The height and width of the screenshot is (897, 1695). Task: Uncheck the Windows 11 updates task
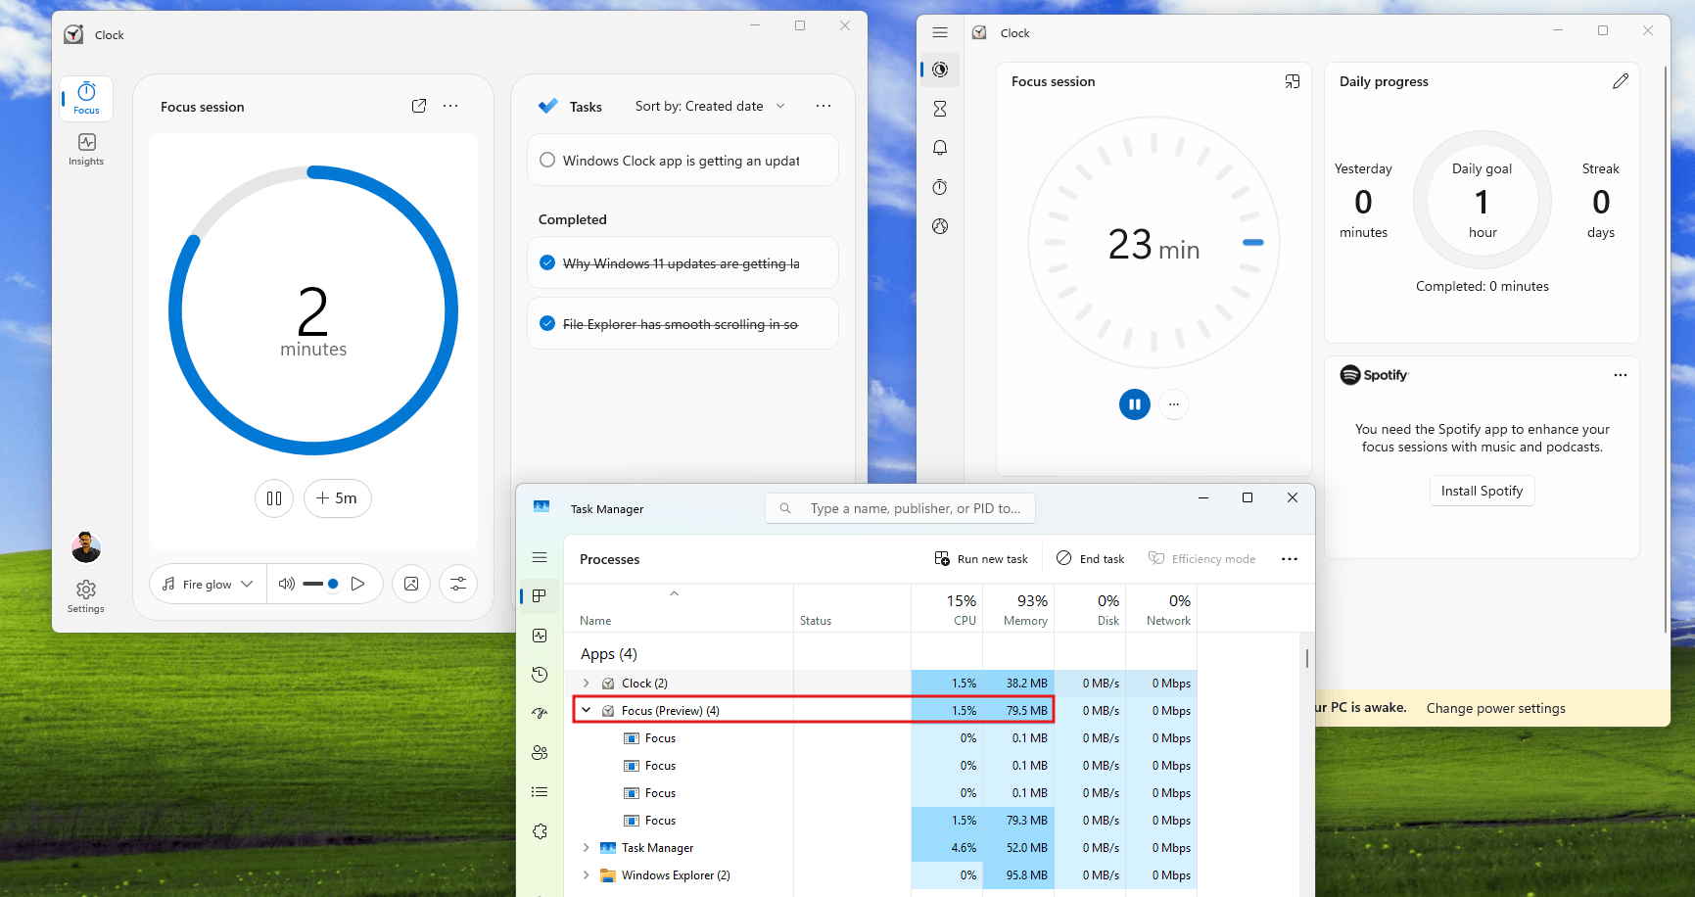coord(547,262)
